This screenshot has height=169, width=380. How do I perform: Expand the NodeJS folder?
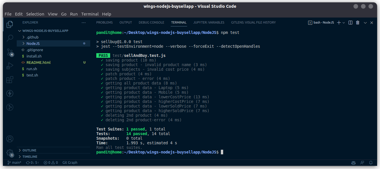pyautogui.click(x=53, y=43)
